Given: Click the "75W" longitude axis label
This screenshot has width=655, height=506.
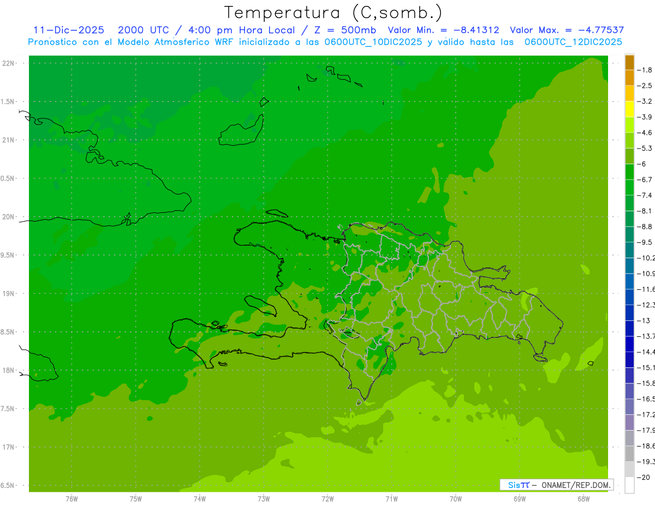Looking at the screenshot, I should point(136,499).
